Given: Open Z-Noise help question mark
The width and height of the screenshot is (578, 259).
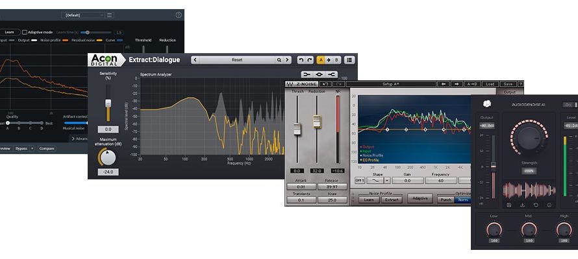Looking at the screenshot, I should [520, 84].
